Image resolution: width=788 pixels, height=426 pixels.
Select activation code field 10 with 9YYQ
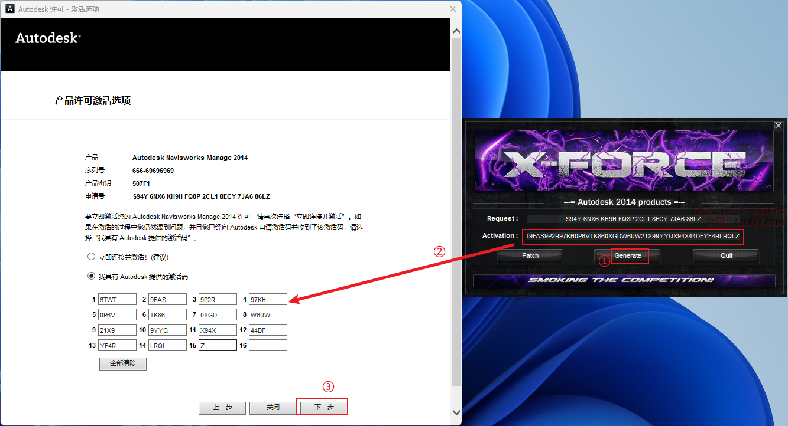[x=167, y=330]
